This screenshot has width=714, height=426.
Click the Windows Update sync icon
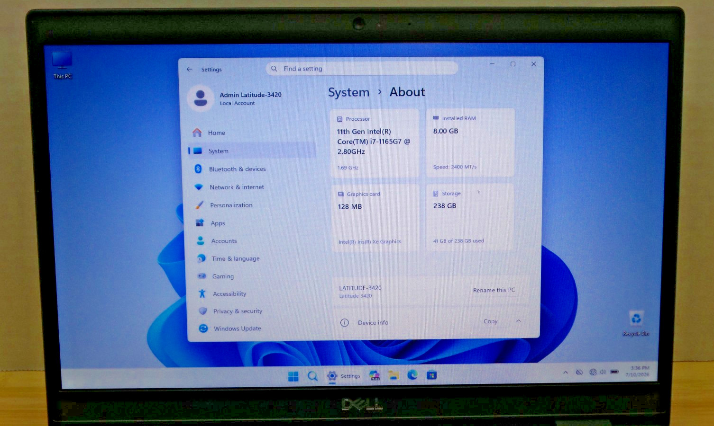point(203,328)
